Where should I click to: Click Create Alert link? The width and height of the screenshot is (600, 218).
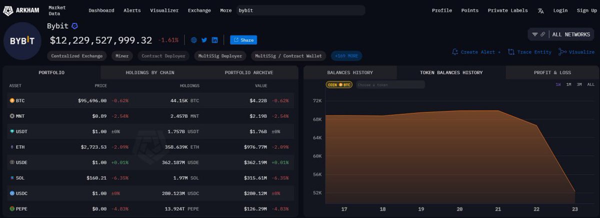click(476, 52)
